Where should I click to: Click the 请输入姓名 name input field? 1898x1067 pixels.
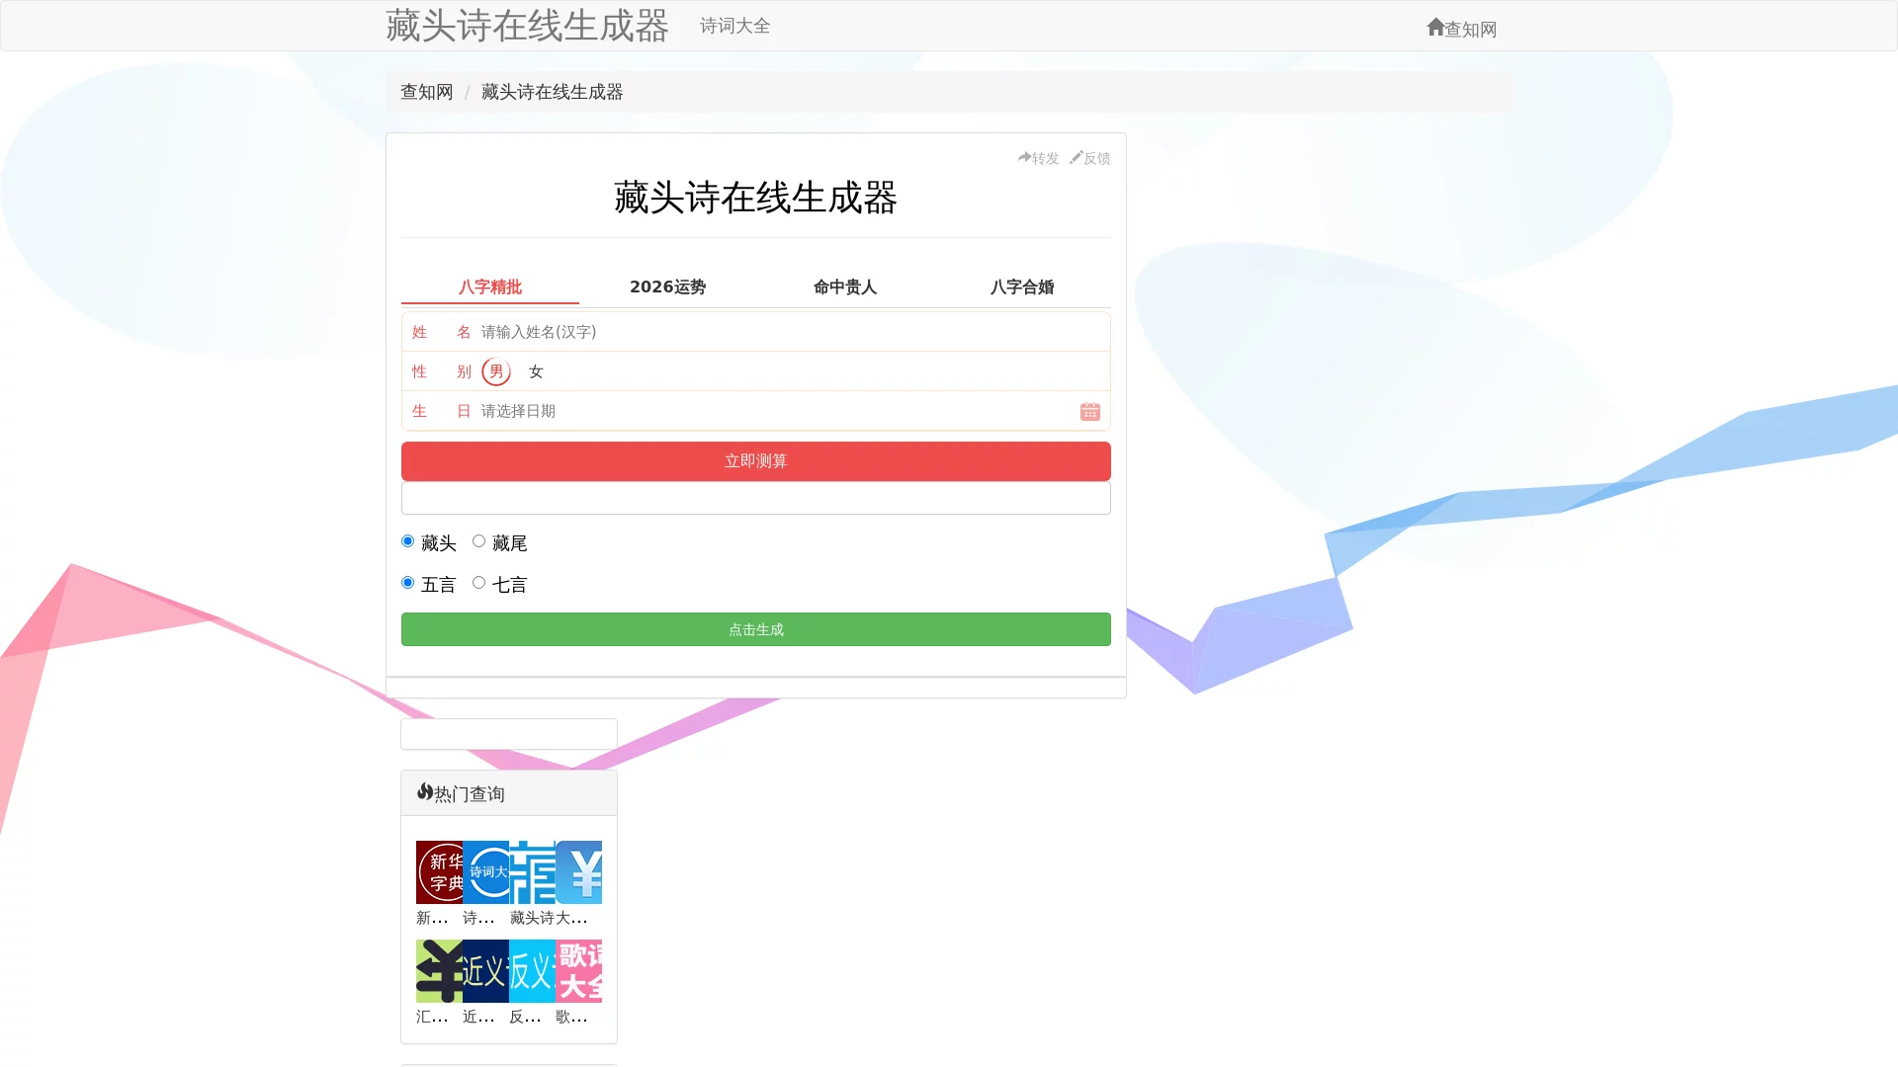point(692,332)
